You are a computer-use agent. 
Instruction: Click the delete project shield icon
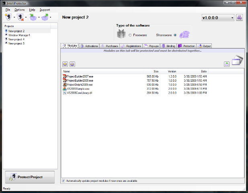(20, 17)
